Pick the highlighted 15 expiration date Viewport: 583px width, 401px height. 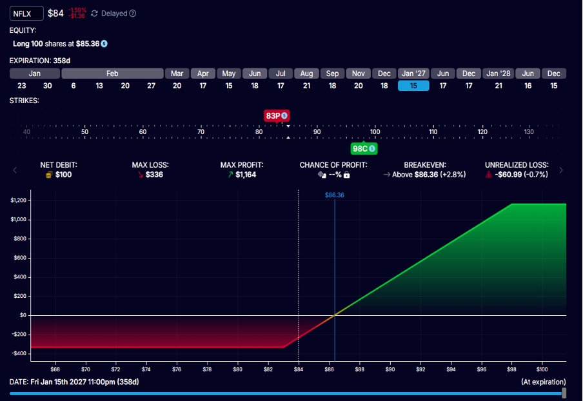[x=413, y=86]
